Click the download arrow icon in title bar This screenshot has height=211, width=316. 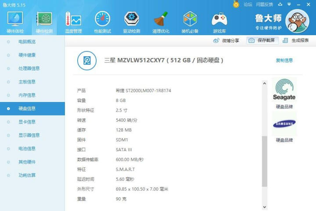point(280,4)
